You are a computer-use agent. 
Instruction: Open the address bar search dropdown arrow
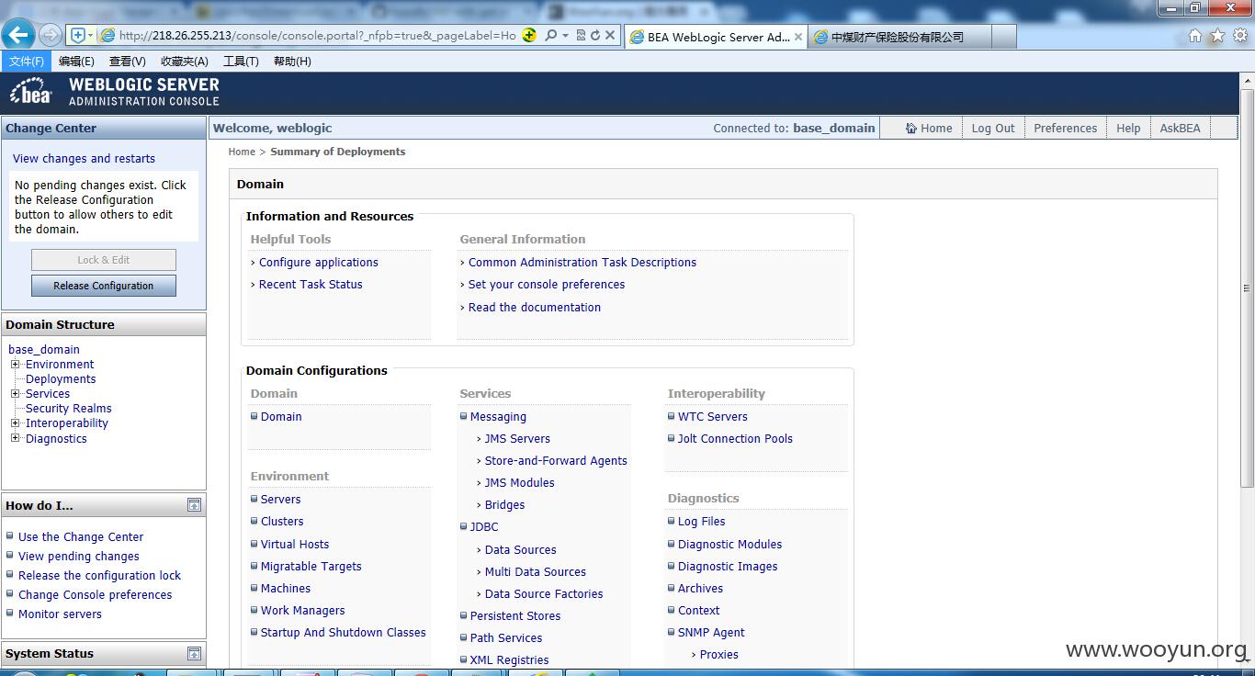pyautogui.click(x=565, y=36)
